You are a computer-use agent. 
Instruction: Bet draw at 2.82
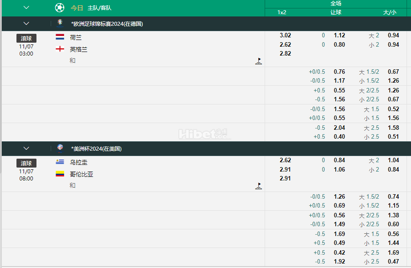pyautogui.click(x=285, y=53)
